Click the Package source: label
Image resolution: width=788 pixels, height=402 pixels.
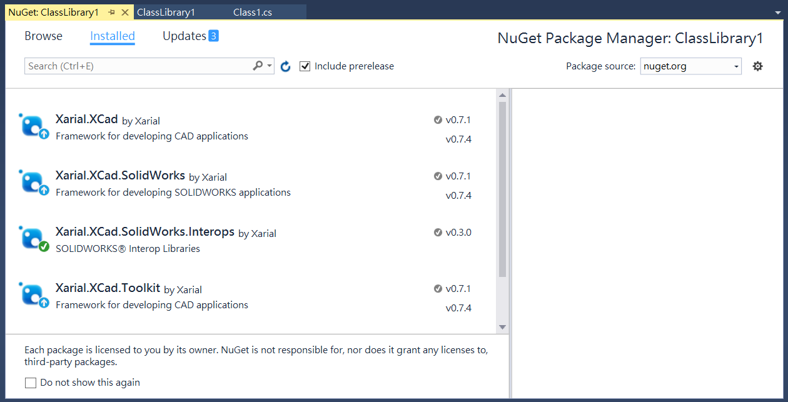click(x=601, y=66)
